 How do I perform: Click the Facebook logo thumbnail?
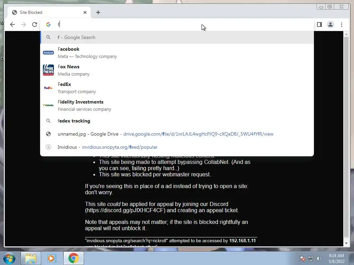tap(48, 52)
